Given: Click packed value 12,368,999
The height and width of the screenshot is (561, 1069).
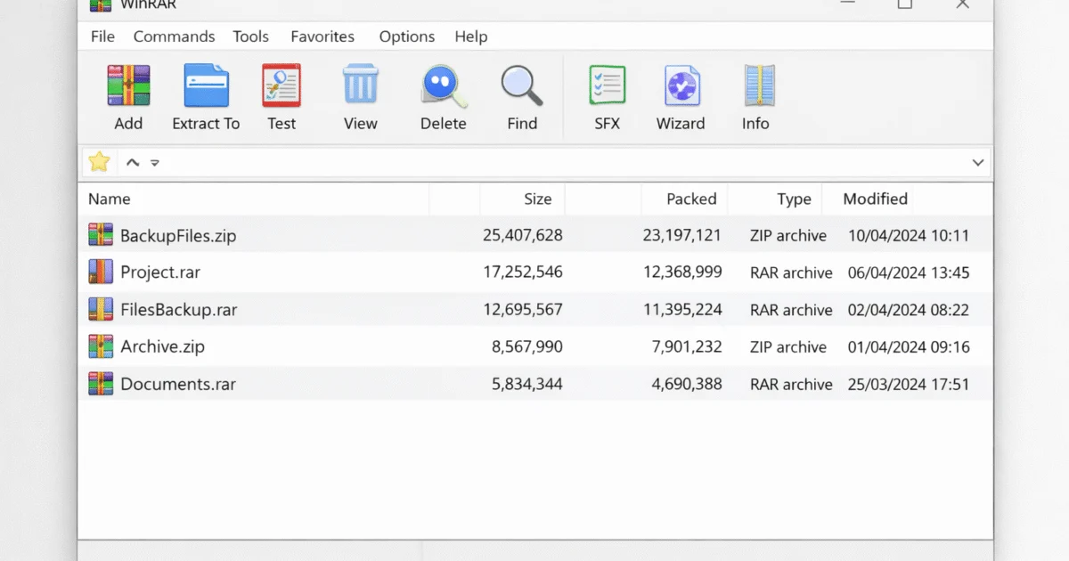Looking at the screenshot, I should 682,272.
